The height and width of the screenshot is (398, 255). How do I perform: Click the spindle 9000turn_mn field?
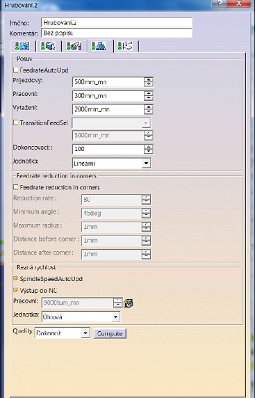[77, 303]
